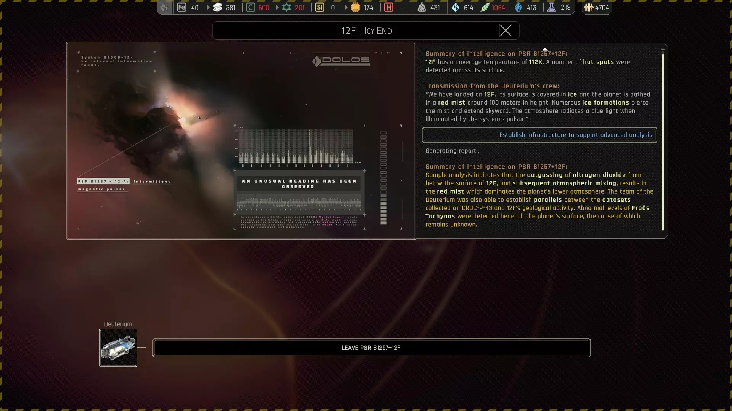Click the steel plates resource icon
Image resolution: width=732 pixels, height=411 pixels.
click(217, 7)
